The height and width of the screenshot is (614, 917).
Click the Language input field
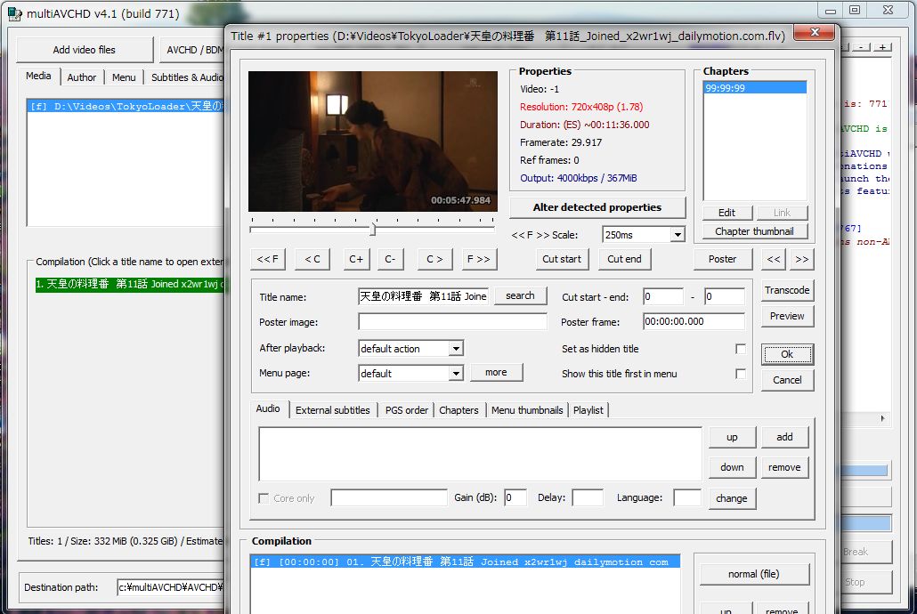pos(687,497)
